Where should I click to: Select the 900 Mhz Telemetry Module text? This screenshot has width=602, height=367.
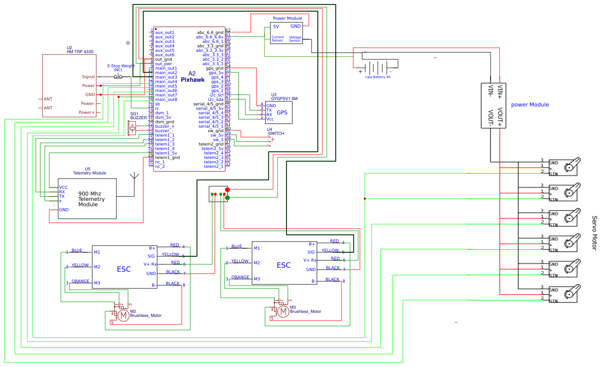91,199
